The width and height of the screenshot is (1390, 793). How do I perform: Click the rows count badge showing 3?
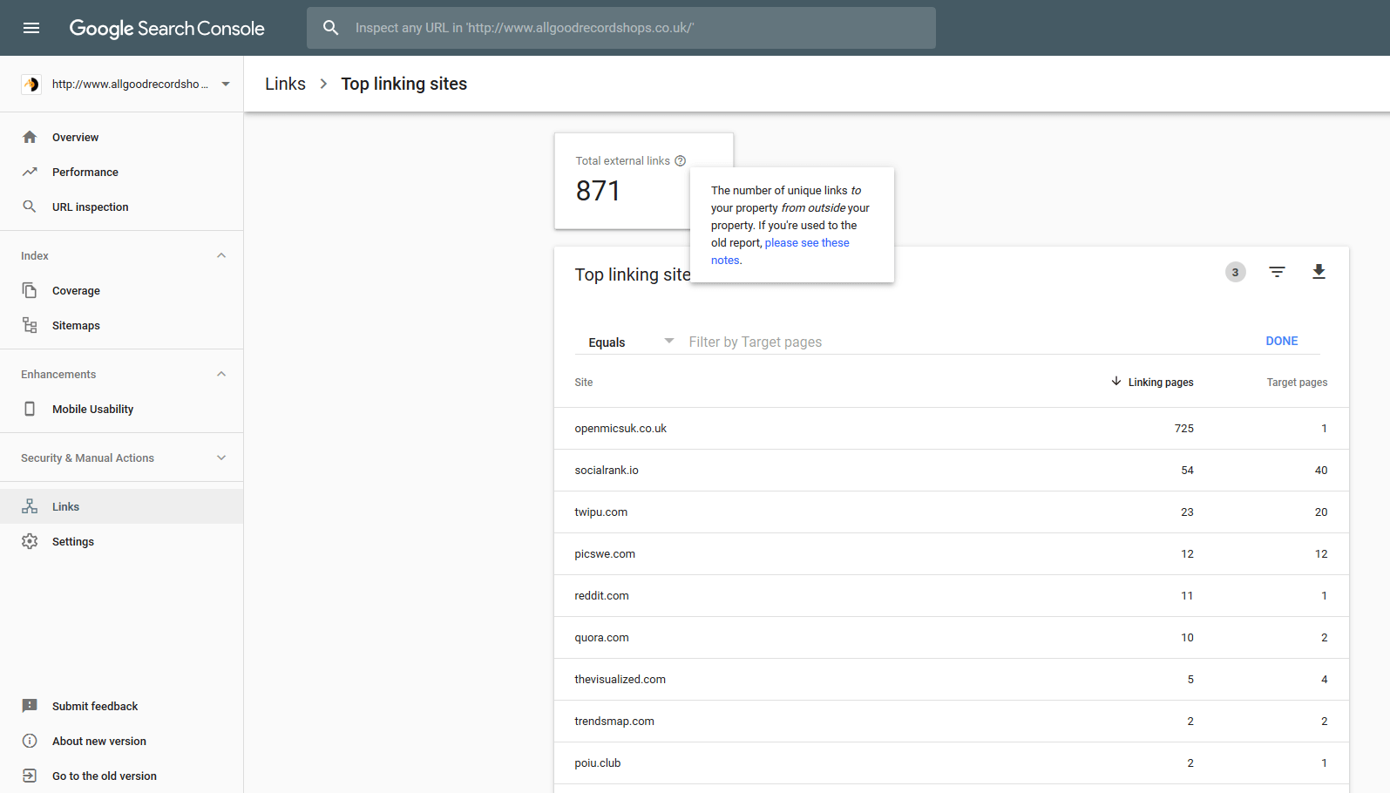click(x=1235, y=272)
